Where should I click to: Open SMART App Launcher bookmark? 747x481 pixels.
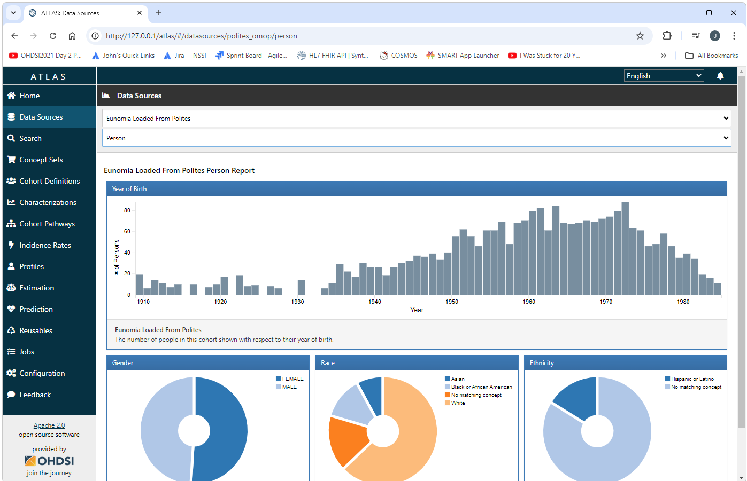click(x=463, y=56)
